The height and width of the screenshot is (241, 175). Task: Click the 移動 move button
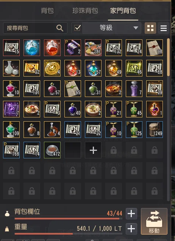pos(154,221)
